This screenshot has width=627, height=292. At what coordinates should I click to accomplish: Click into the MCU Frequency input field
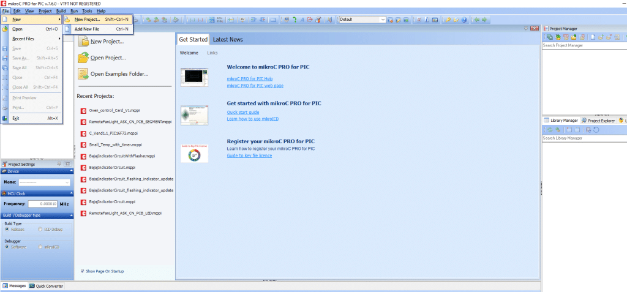click(x=43, y=204)
